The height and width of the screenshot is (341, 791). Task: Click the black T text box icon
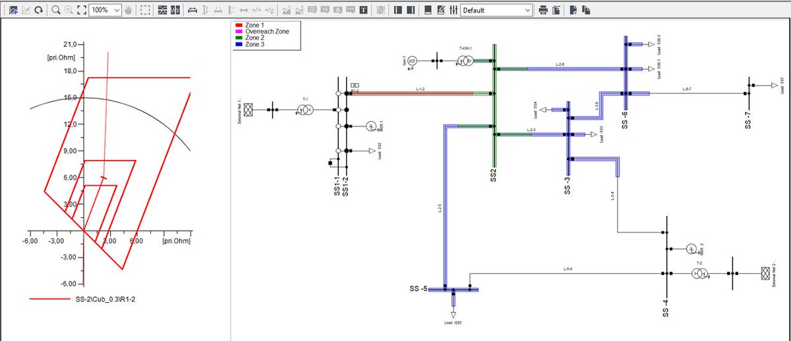point(363,10)
